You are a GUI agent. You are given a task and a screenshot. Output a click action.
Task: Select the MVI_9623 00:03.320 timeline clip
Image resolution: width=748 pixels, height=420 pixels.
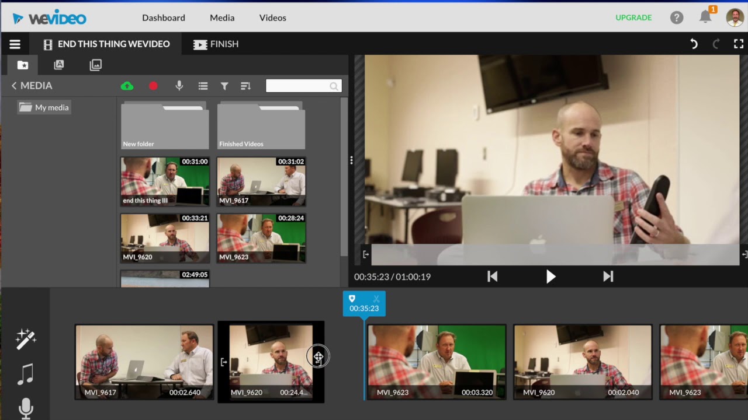click(x=436, y=362)
